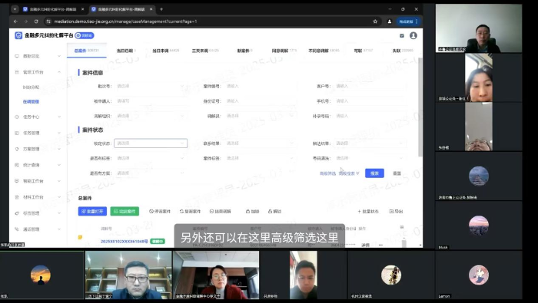Image resolution: width=538 pixels, height=303 pixels.
Task: Collapse the 管理工作台 sidebar menu
Action: coord(59,72)
